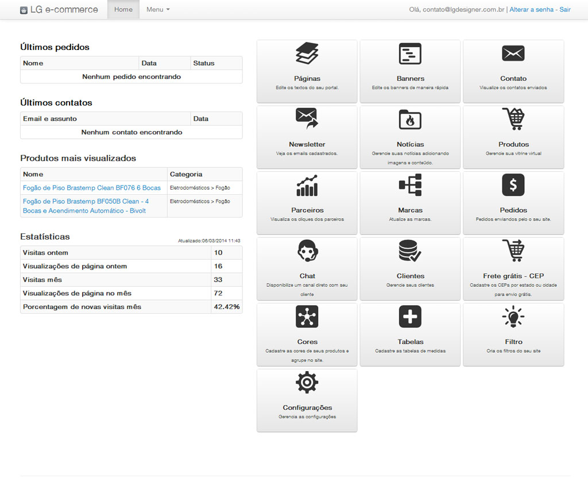Open the Cores network icon
This screenshot has height=478, width=588.
[307, 317]
